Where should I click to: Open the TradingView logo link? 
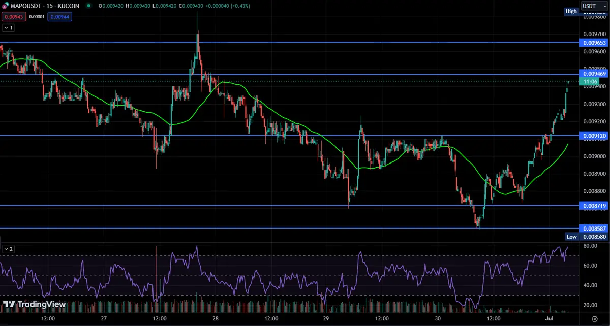coord(35,304)
